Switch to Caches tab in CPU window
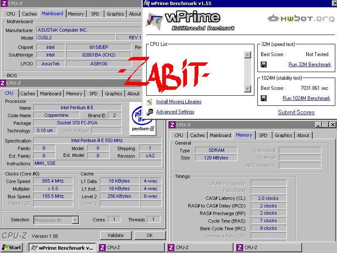The width and height of the screenshot is (337, 253). (x=28, y=94)
